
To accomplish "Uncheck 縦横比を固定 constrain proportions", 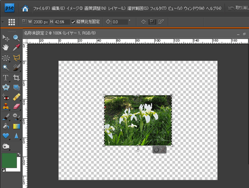I will [73, 22].
